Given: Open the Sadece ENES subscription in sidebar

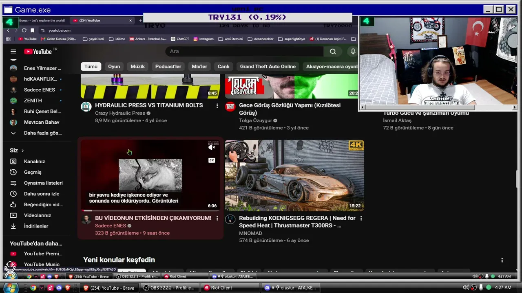Looking at the screenshot, I should 36,90.
